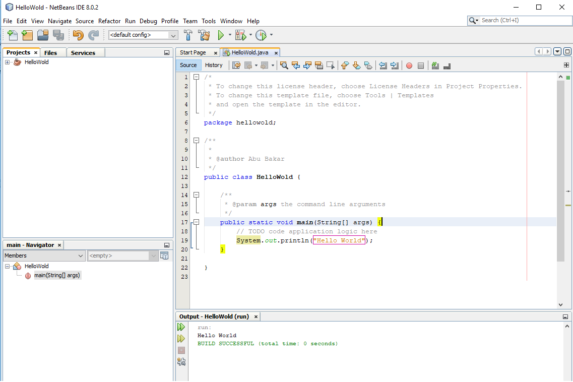
Task: Click Stop Macro Recording square icon
Action: [421, 66]
